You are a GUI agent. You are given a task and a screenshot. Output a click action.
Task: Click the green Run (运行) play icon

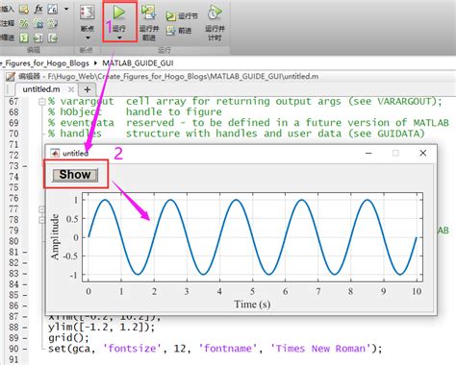[x=119, y=12]
